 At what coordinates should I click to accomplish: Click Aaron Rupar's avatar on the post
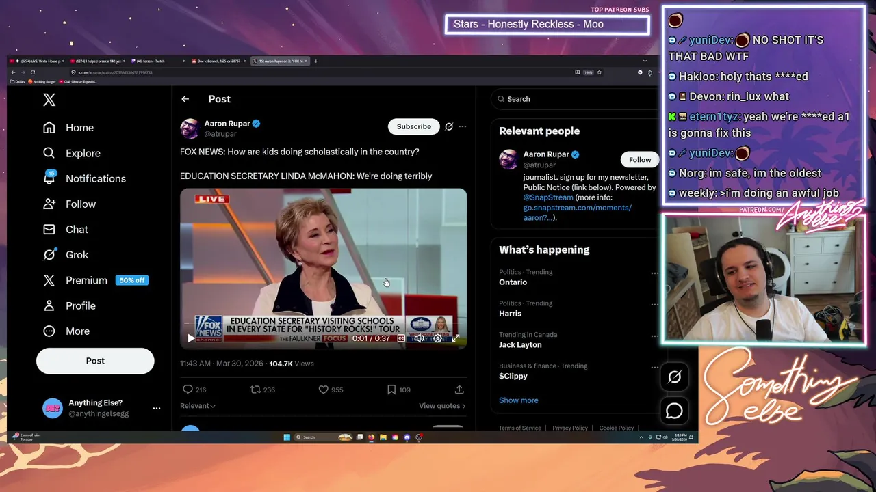pos(190,128)
